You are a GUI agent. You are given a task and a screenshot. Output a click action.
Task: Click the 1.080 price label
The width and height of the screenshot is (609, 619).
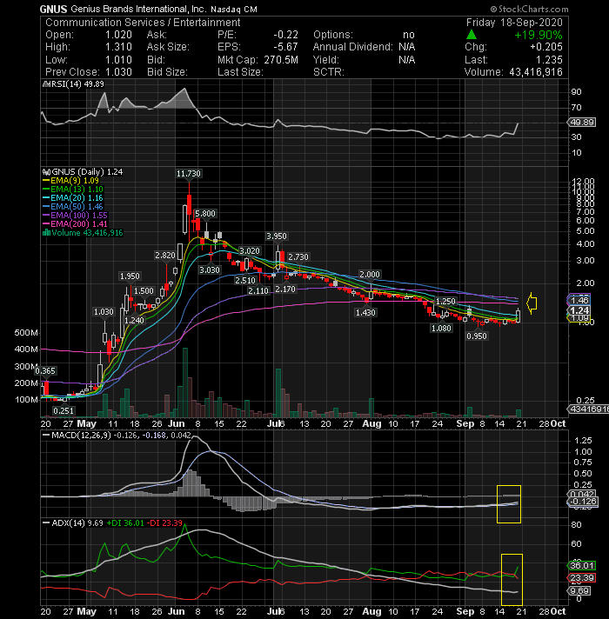pyautogui.click(x=441, y=329)
